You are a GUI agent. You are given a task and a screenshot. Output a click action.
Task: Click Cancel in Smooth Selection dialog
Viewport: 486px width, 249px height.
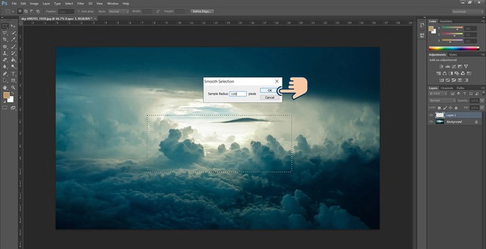(270, 97)
